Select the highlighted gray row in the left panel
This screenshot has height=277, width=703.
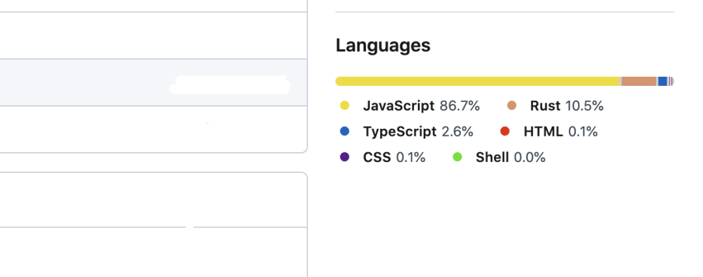pos(85,83)
